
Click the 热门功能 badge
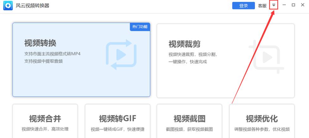pos(140,27)
